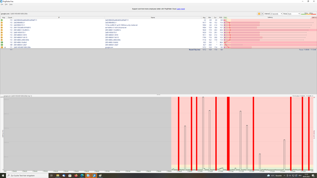Select the orange hop 5 icon
Image resolution: width=317 pixels, height=178 pixels.
click(2, 30)
